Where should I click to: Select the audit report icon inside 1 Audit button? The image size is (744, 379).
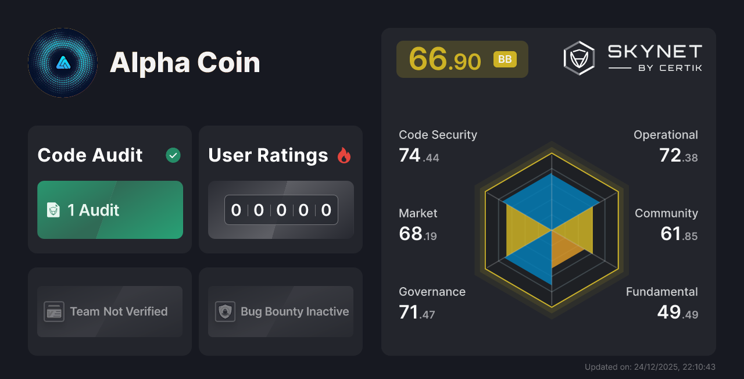pyautogui.click(x=53, y=210)
